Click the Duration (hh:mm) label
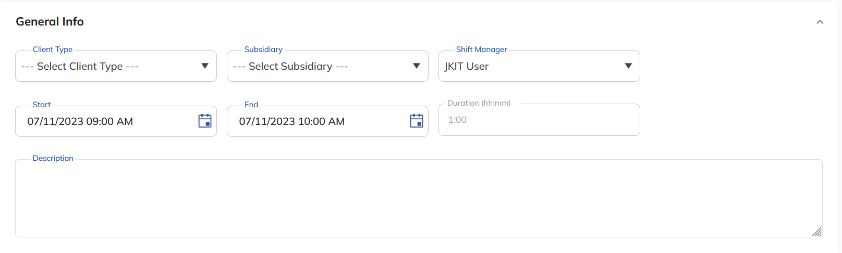This screenshot has width=842, height=253. pos(479,103)
